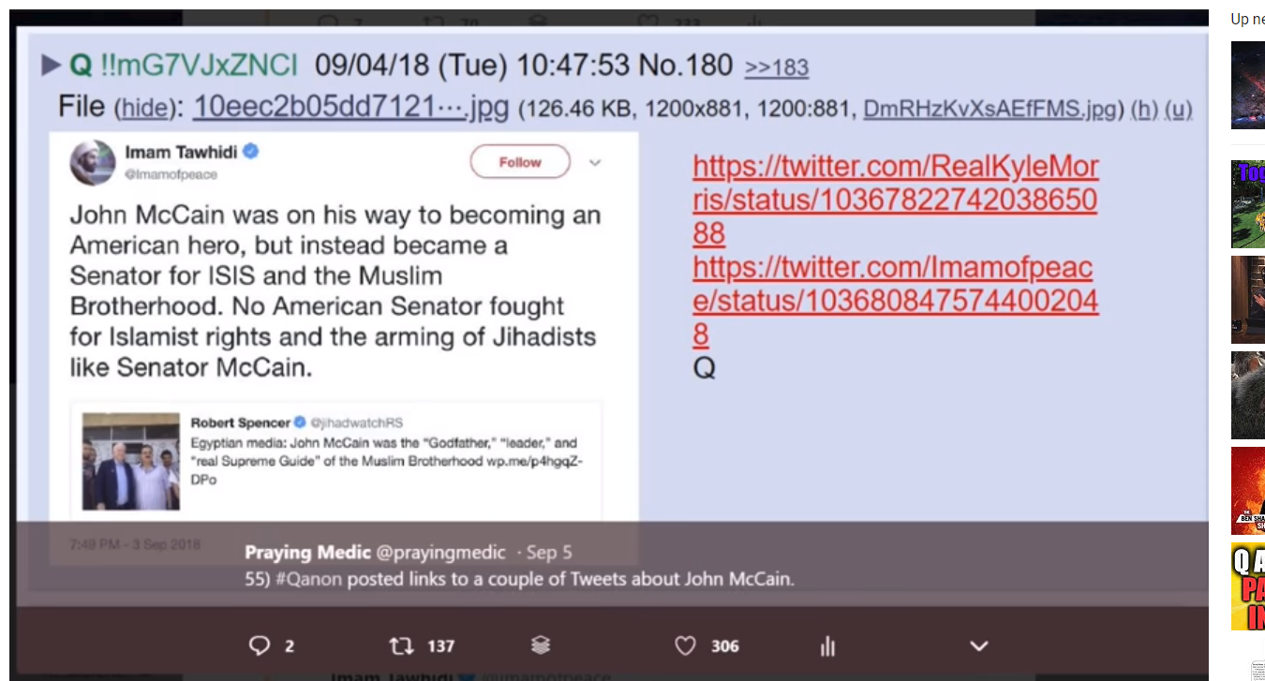Viewport: 1265px width, 681px height.
Task: Follow the >>183 reply reference link
Action: click(777, 67)
